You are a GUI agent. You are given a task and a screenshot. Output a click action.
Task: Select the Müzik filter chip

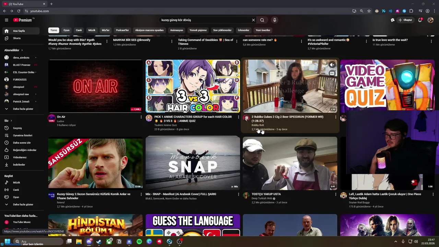pos(92,30)
